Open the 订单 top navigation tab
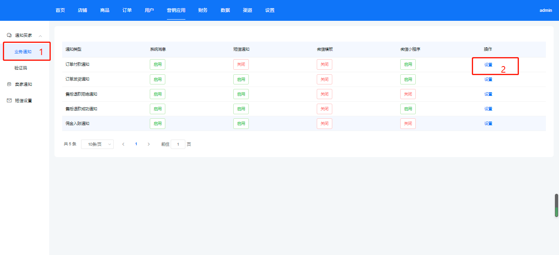The width and height of the screenshot is (559, 255). (127, 10)
